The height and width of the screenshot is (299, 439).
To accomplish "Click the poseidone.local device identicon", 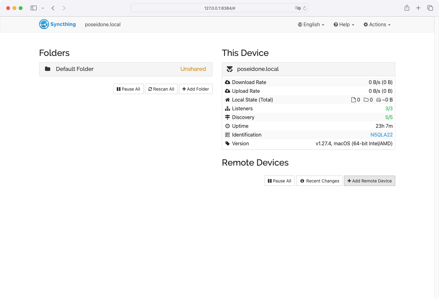I will click(x=230, y=69).
